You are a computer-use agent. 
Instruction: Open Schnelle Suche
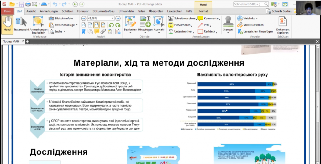click(x=280, y=11)
